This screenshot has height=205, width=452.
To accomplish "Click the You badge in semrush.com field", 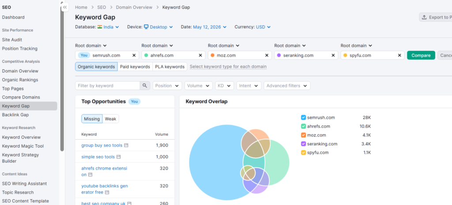I will point(84,55).
